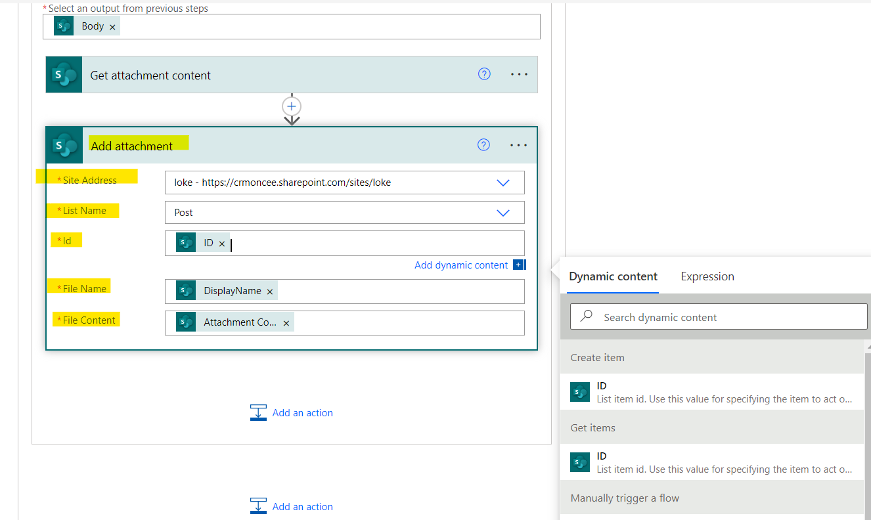Click the search magnifier icon

[587, 316]
